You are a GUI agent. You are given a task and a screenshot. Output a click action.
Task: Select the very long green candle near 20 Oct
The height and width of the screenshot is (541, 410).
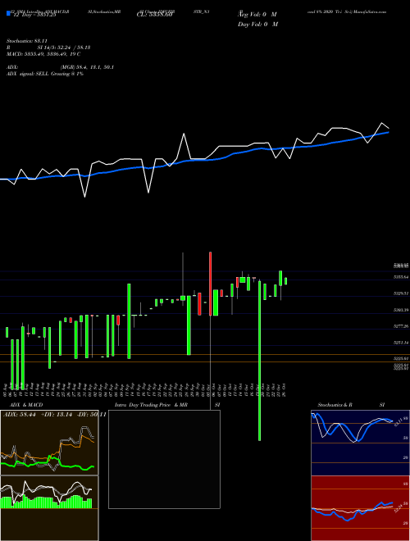tap(259, 361)
